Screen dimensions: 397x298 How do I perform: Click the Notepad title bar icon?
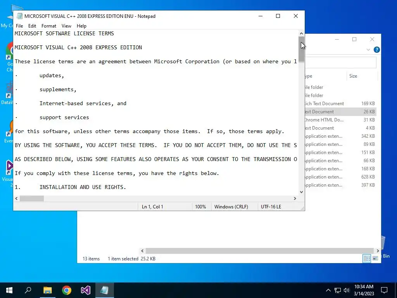tap(19, 16)
